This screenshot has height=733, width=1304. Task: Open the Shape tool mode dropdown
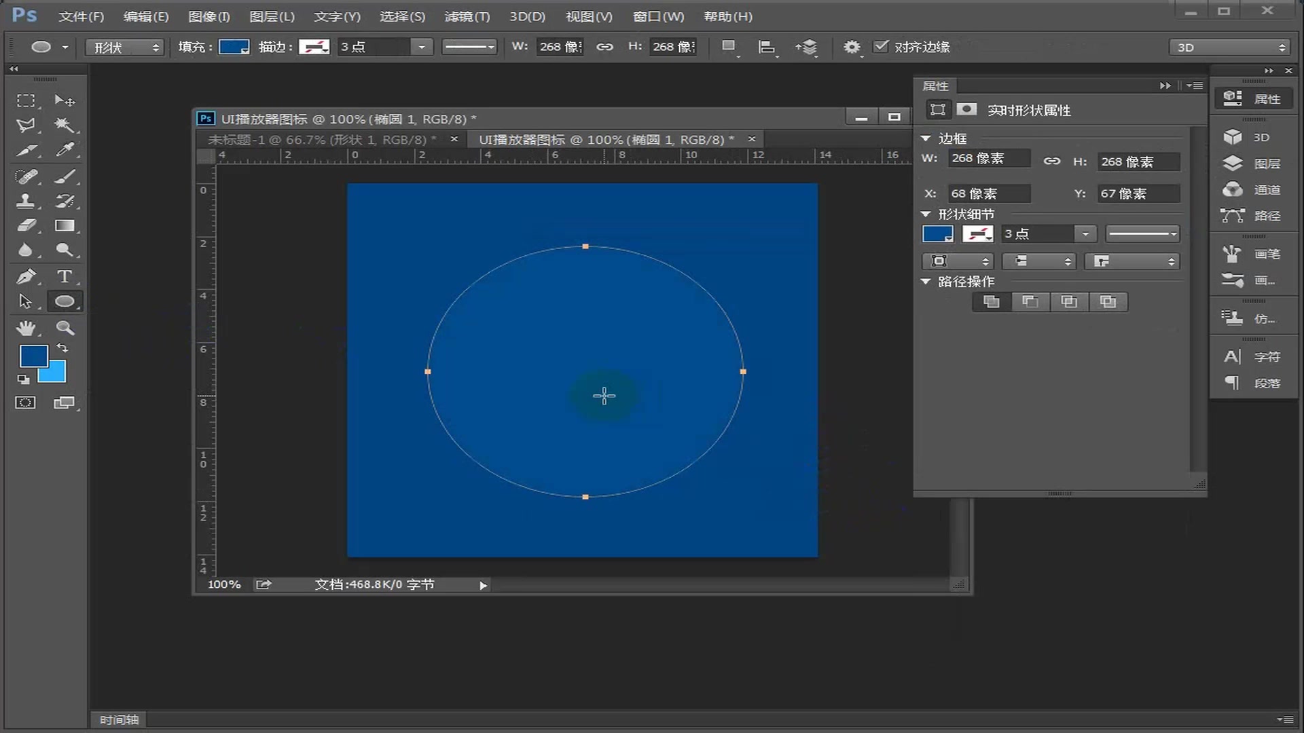125,47
